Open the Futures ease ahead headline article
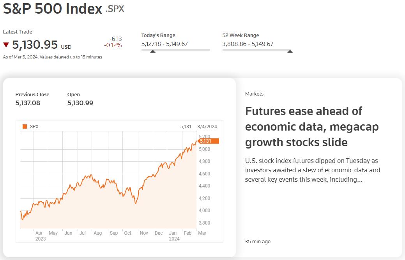The image size is (405, 260). coord(312,127)
